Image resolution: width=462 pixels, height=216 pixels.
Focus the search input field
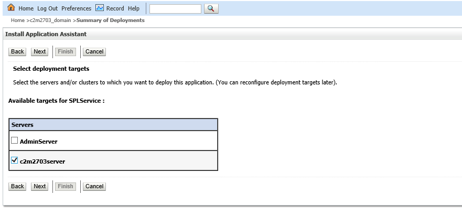click(x=175, y=9)
